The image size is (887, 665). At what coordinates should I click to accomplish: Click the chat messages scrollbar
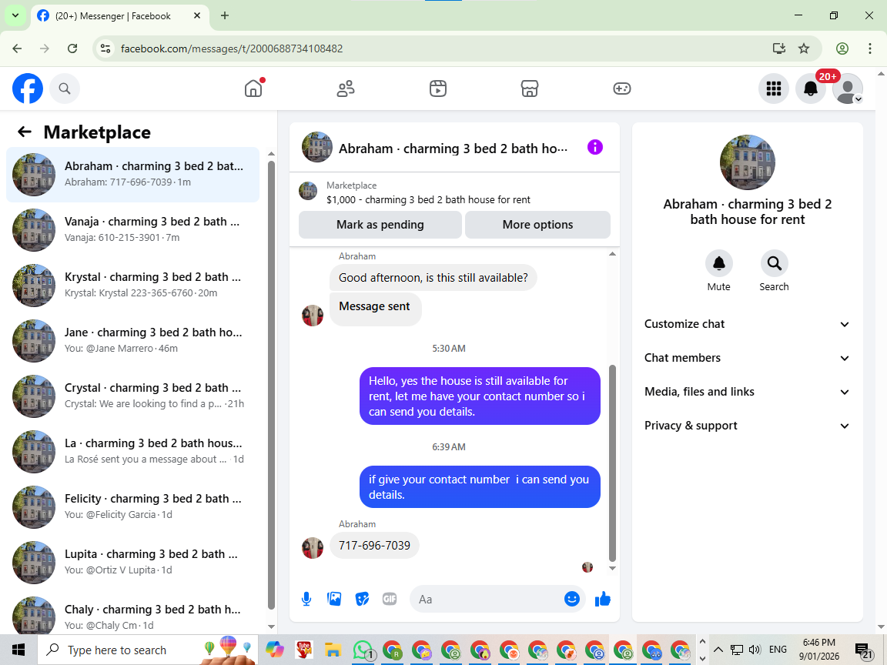click(612, 463)
